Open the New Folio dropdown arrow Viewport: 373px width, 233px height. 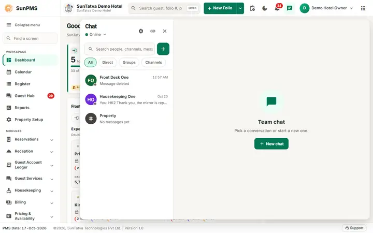coord(240,8)
